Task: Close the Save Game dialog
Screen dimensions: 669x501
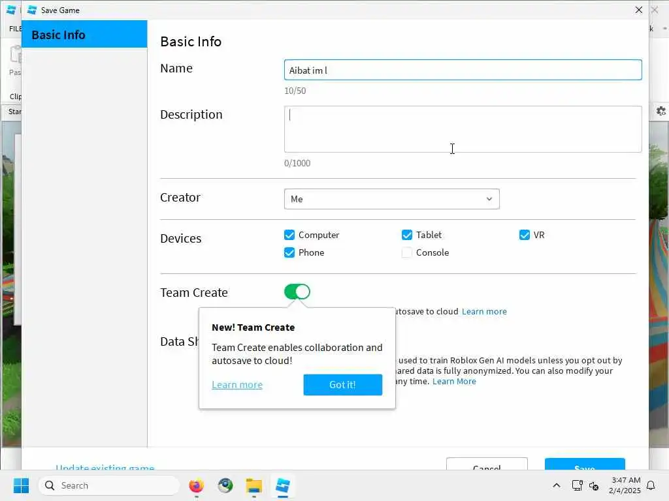Action: pos(638,10)
